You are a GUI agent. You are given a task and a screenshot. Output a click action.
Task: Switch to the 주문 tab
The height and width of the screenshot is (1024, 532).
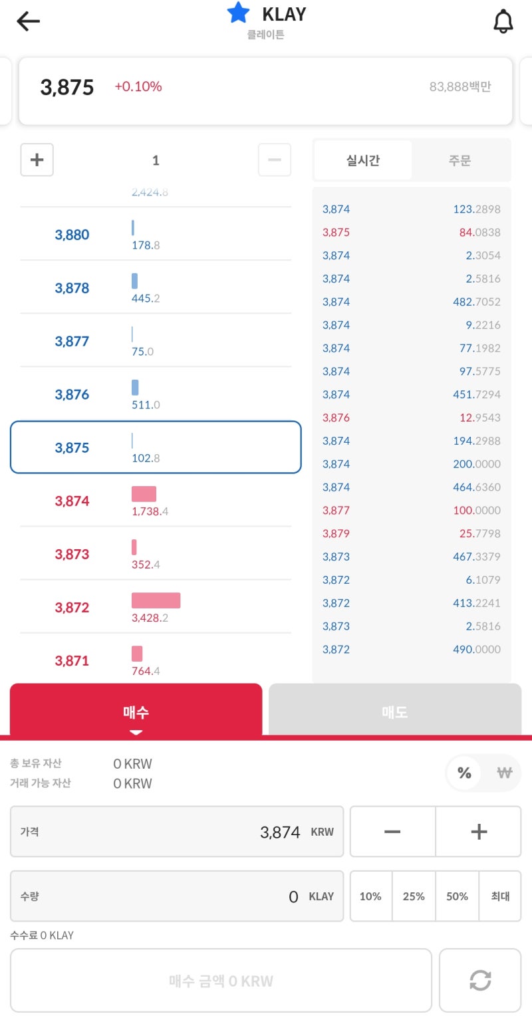point(460,160)
